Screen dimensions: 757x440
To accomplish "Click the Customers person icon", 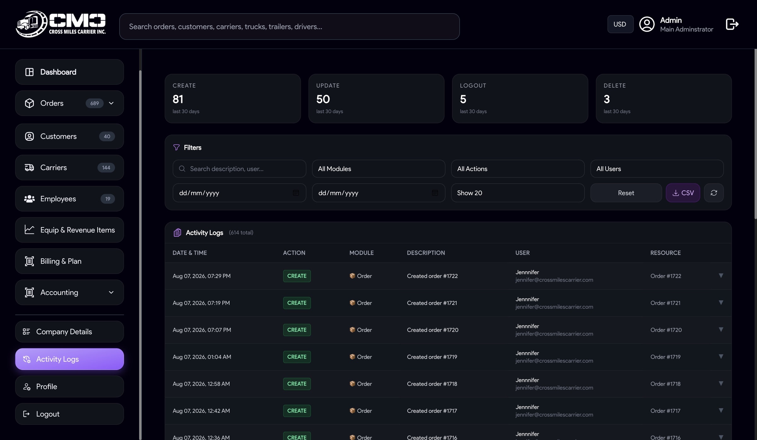I will point(29,136).
